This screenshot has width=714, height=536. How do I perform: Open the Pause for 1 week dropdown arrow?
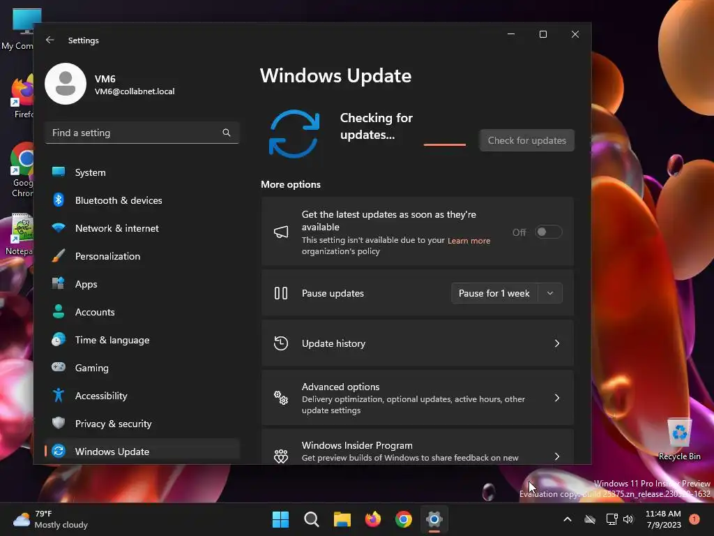(x=550, y=293)
